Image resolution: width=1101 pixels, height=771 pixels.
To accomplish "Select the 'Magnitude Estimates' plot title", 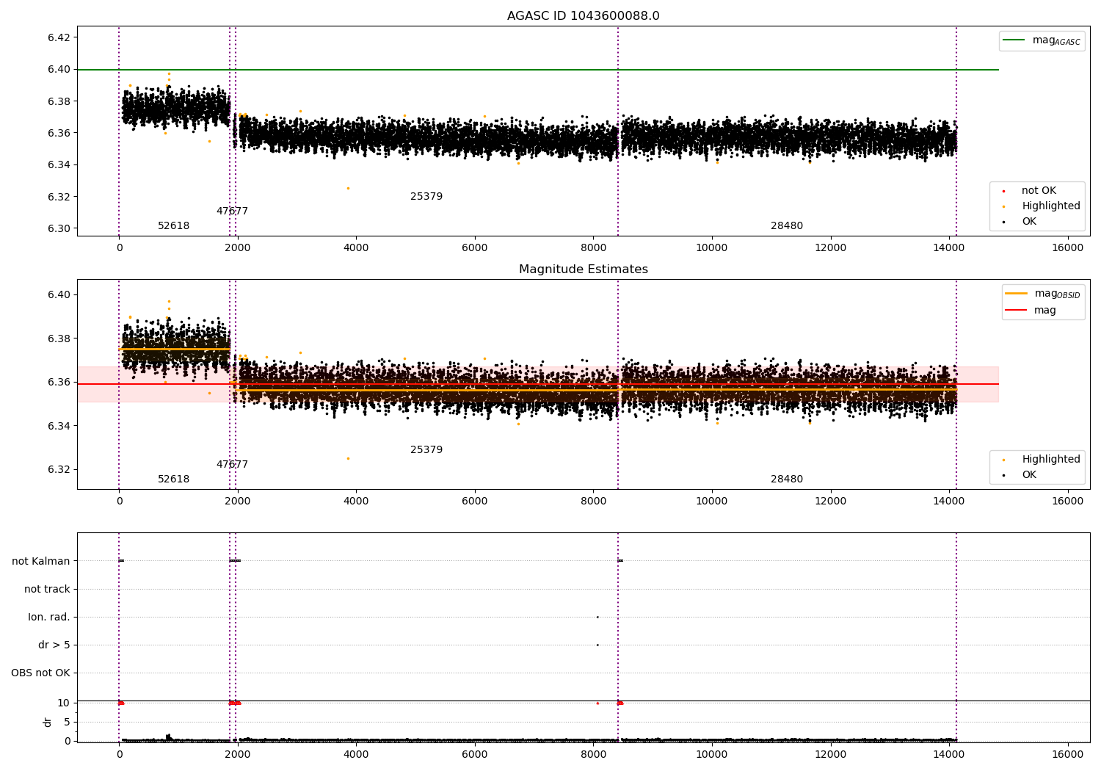I will point(583,269).
